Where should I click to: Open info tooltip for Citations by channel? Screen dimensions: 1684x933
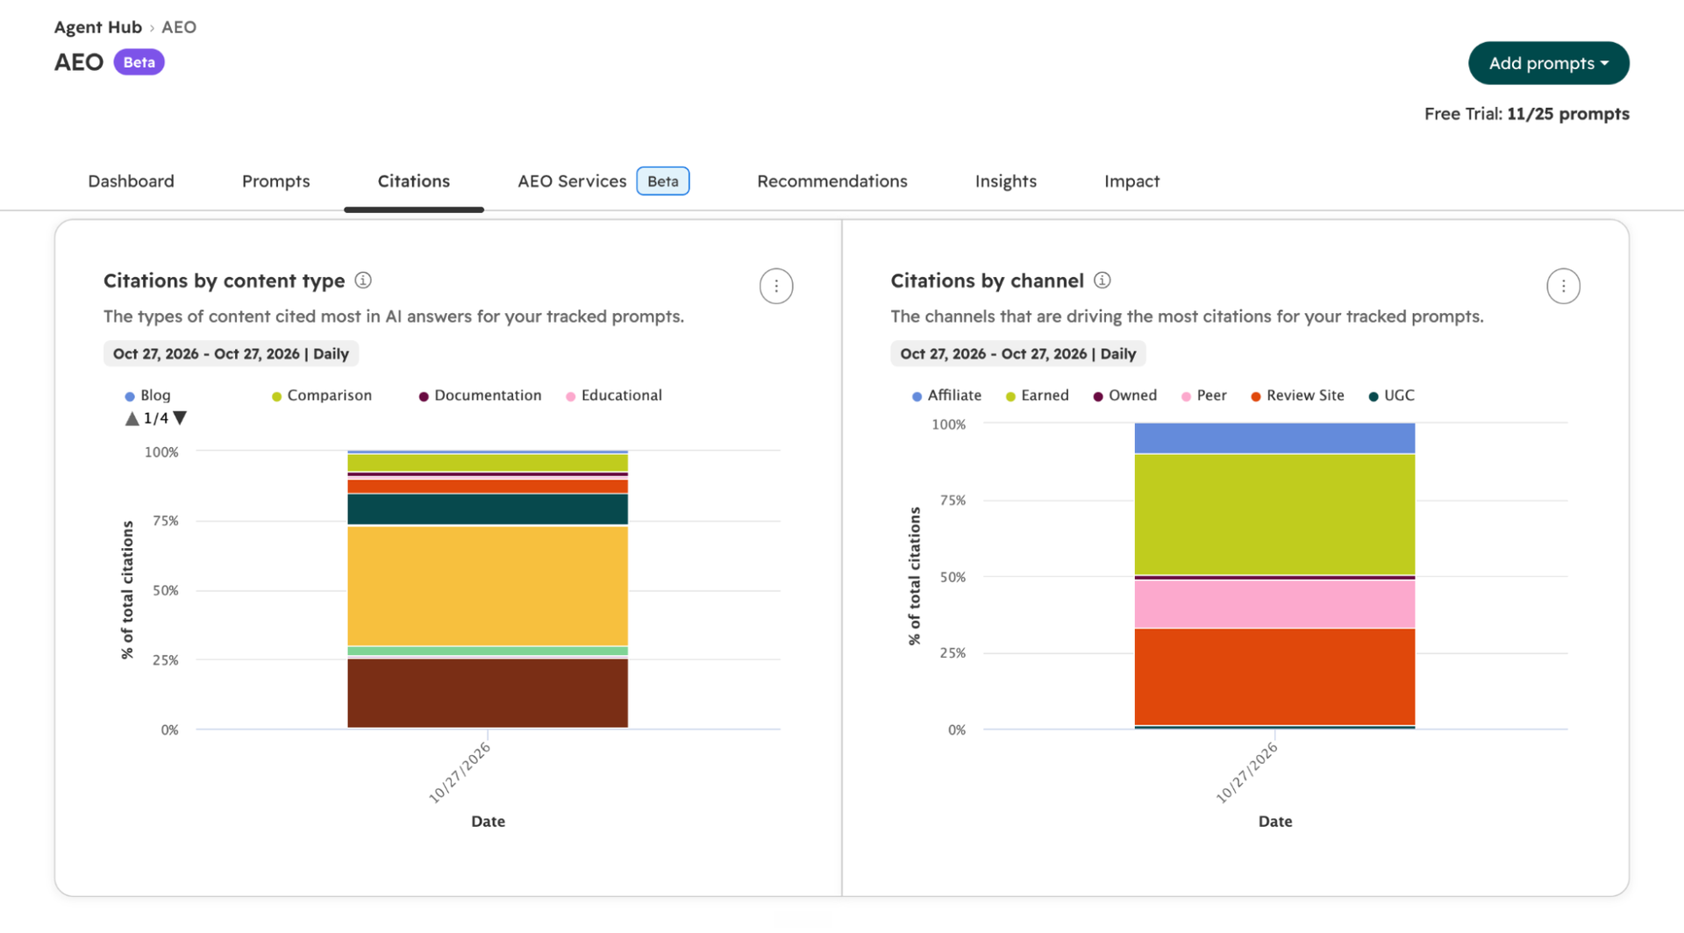pyautogui.click(x=1102, y=281)
